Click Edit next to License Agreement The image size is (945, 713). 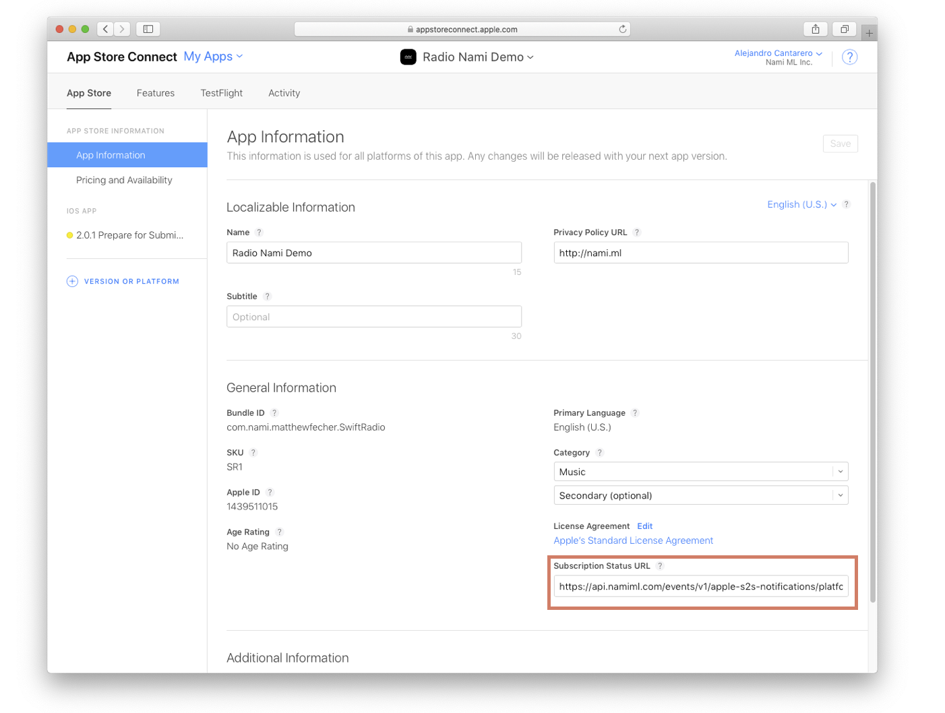[x=645, y=526]
